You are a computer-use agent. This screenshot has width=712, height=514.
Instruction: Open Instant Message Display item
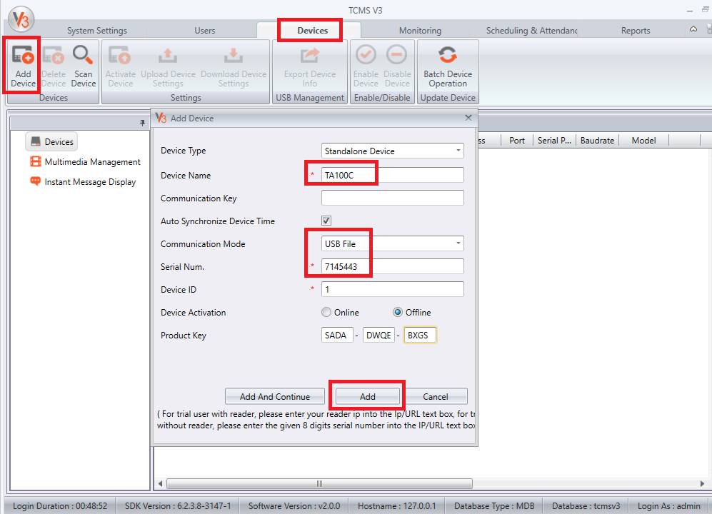[83, 181]
